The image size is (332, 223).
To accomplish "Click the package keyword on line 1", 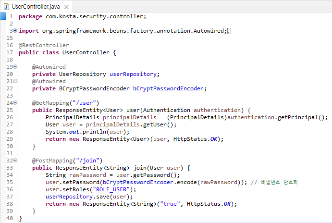I will coord(30,16).
